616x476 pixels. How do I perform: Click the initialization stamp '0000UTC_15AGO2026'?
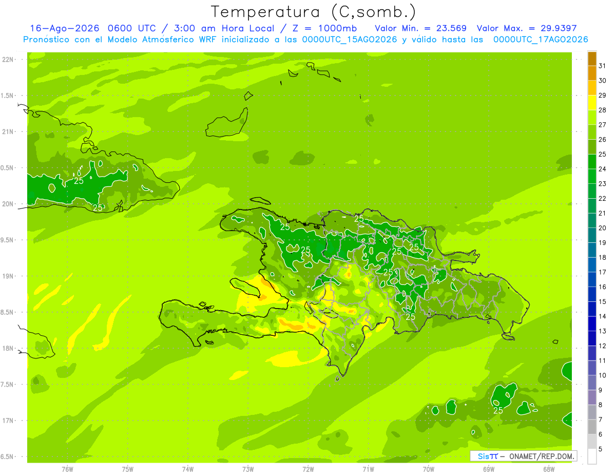[x=350, y=40]
